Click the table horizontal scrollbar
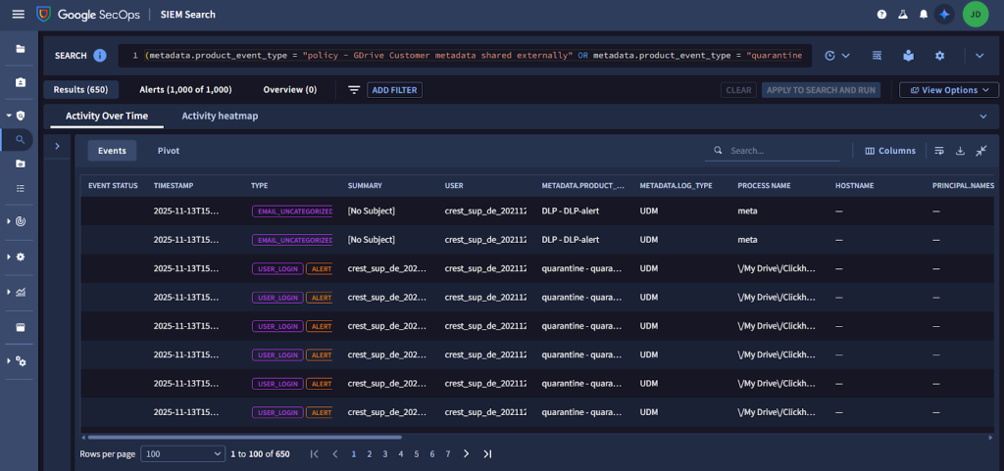Image resolution: width=1004 pixels, height=471 pixels. click(x=244, y=438)
